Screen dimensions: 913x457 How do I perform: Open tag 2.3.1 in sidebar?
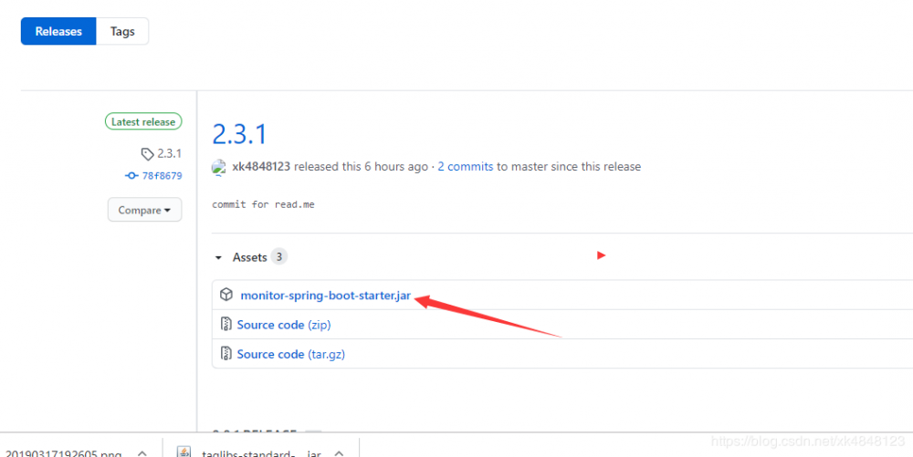click(170, 154)
